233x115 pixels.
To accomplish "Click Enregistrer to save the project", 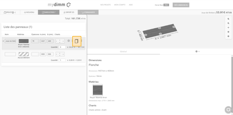I will (x=49, y=12).
